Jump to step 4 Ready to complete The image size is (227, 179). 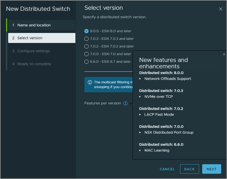pos(42,64)
